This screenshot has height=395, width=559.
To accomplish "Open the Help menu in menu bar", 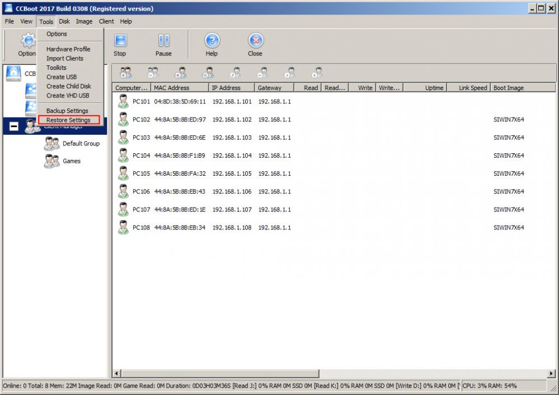I will click(126, 21).
